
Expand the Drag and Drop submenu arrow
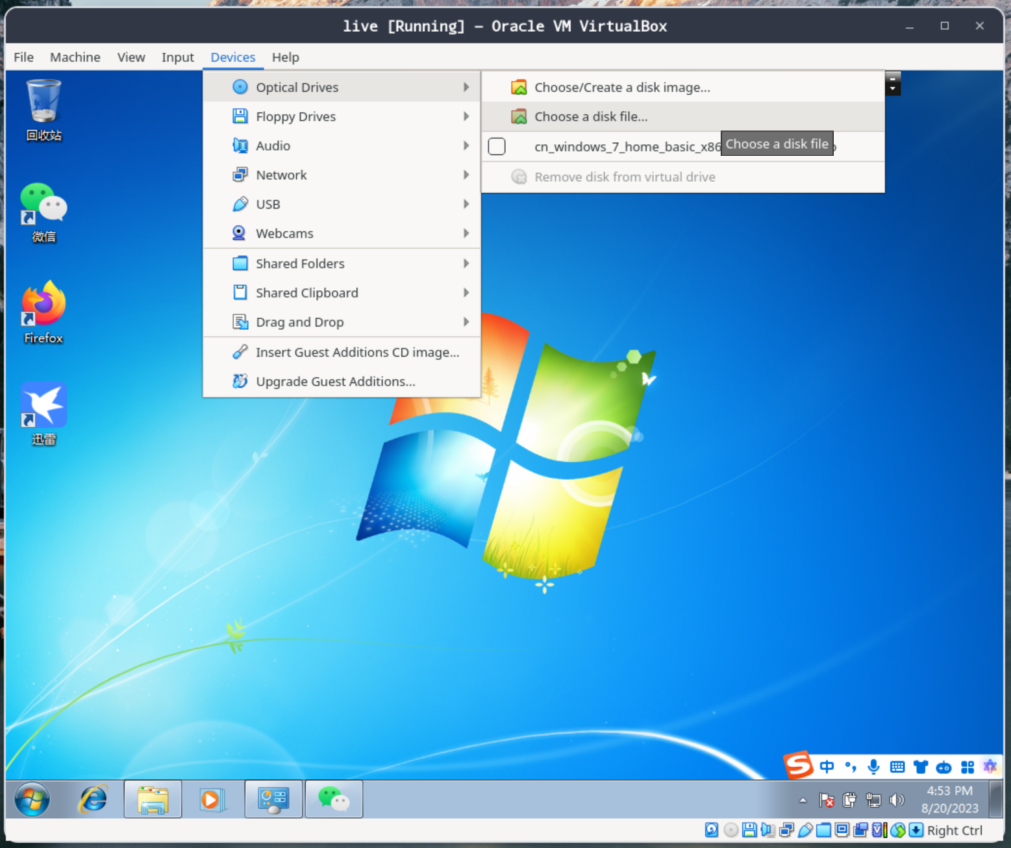tap(466, 322)
